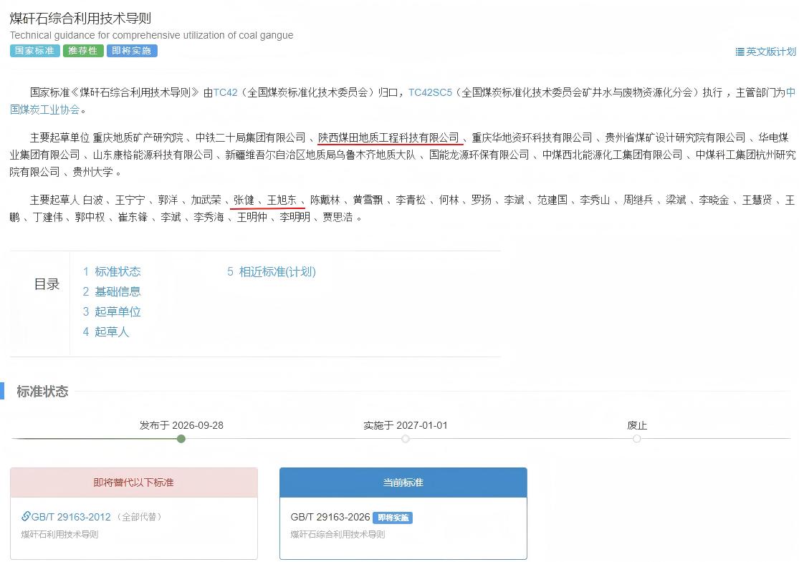This screenshot has width=799, height=562.
Task: Click the 国家标准 tag
Action: [34, 51]
